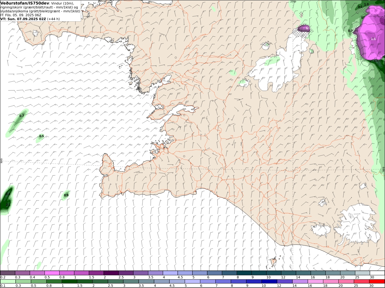
Task: Select upper legend swatch labeled 0.2
Action: coord(8,273)
